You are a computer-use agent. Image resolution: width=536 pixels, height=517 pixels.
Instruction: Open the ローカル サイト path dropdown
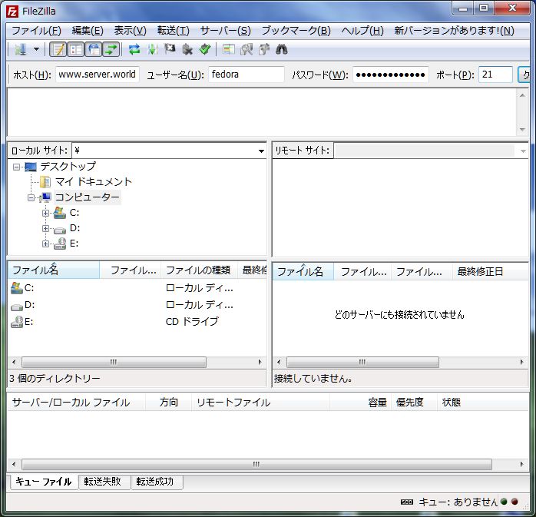[261, 151]
